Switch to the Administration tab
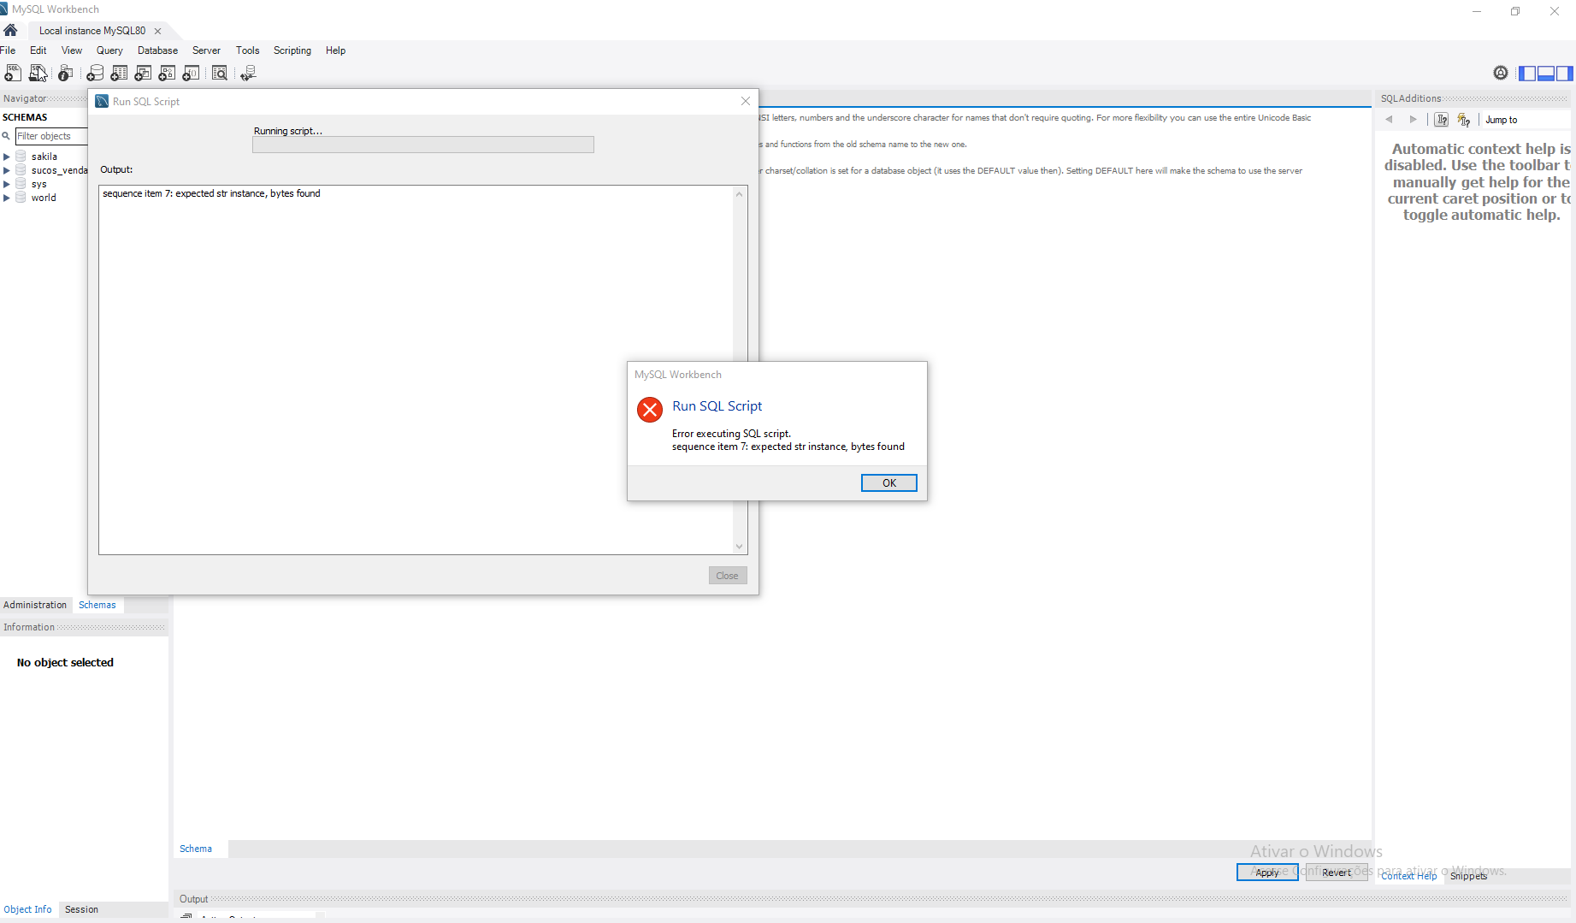1576x923 pixels. 35,605
